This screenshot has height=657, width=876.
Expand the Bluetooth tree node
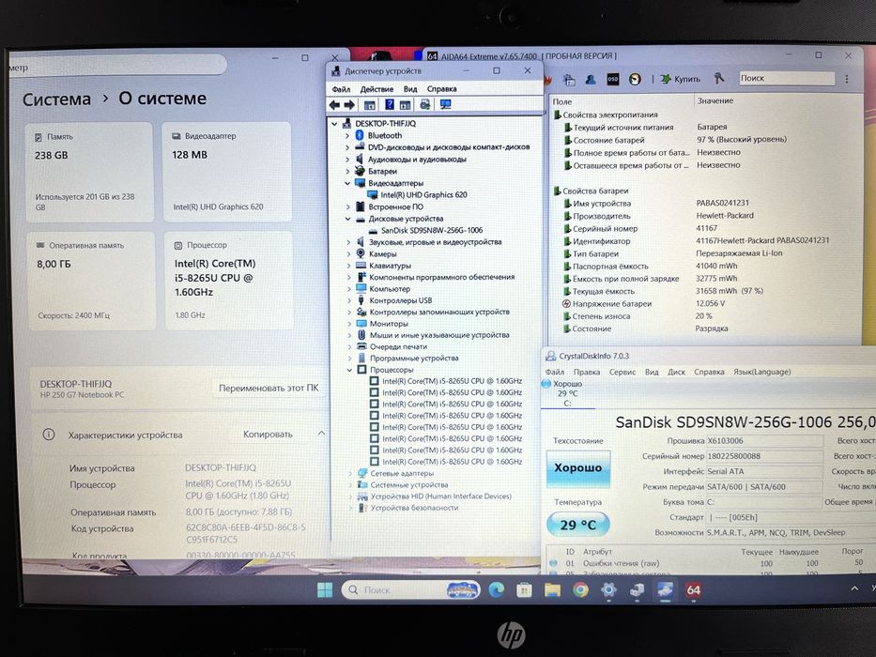click(347, 135)
